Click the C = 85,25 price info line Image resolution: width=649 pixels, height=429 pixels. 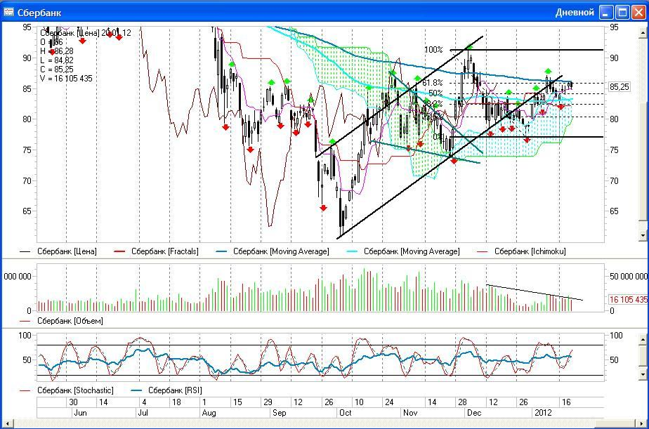[x=57, y=70]
